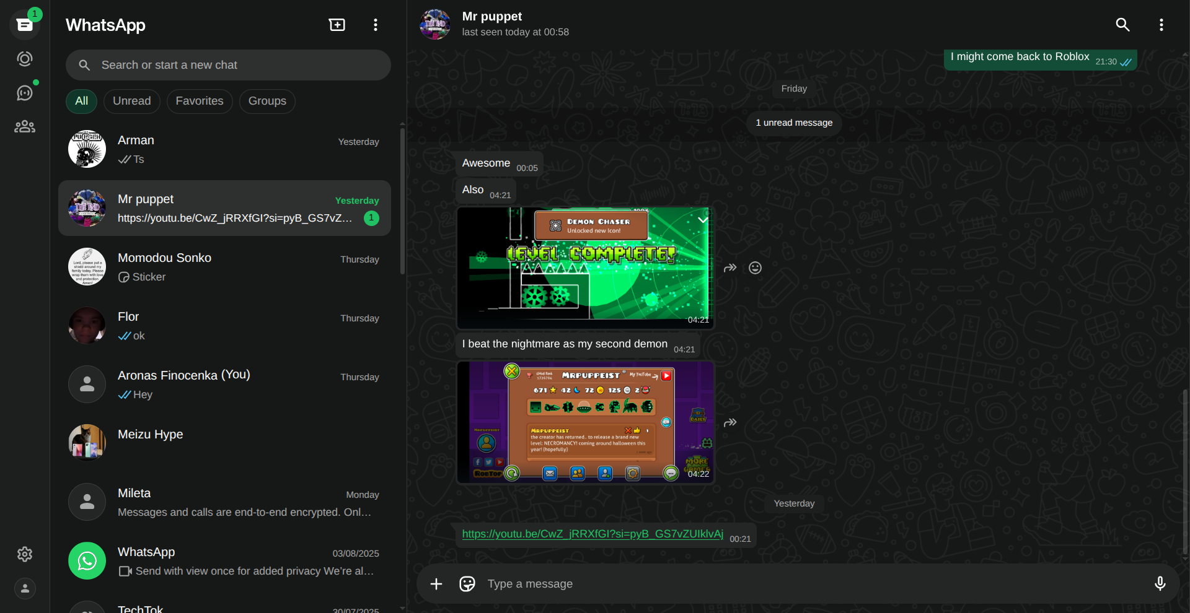This screenshot has height=613, width=1190.
Task: Open the Channels icon in sidebar
Action: [25, 93]
